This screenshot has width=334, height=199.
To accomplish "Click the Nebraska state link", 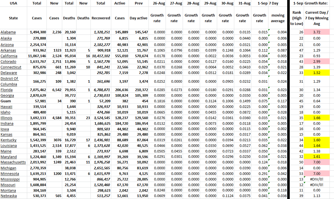I will [9, 196].
